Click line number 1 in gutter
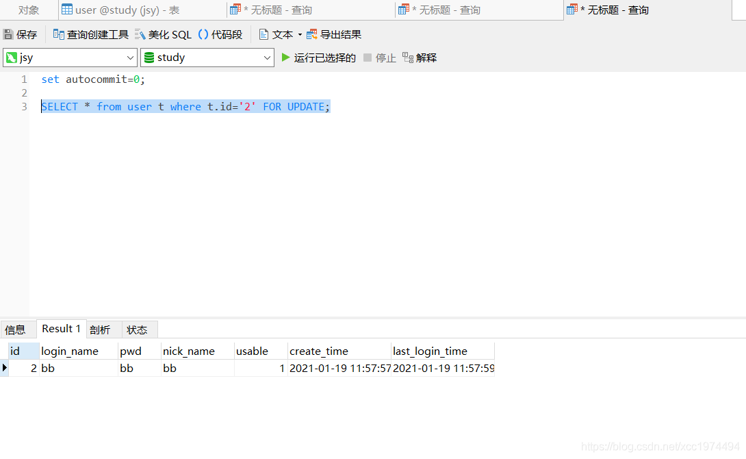The image size is (746, 459). pos(24,79)
